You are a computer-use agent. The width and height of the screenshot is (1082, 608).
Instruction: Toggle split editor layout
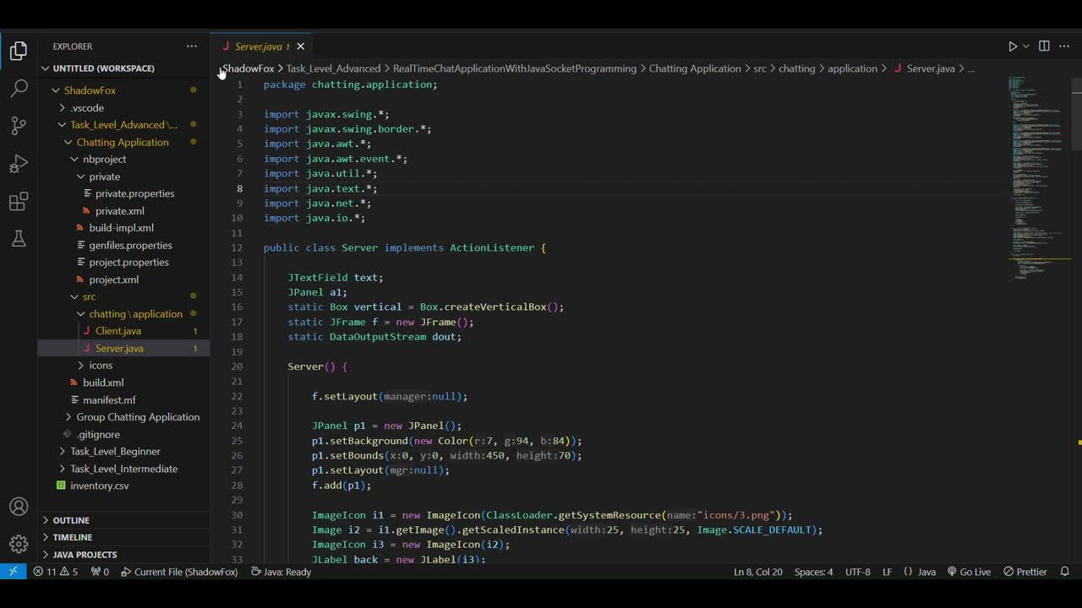[x=1044, y=46]
